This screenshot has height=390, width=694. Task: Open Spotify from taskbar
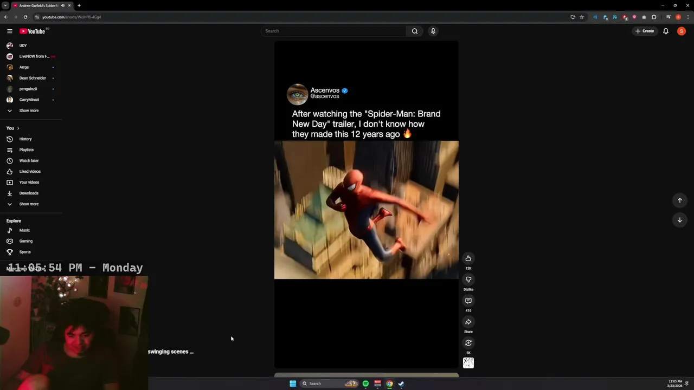[365, 383]
